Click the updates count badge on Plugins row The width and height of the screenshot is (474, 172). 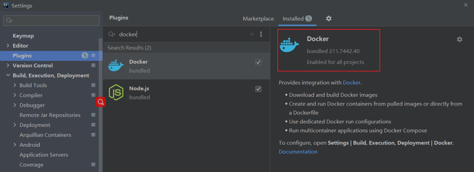point(85,56)
